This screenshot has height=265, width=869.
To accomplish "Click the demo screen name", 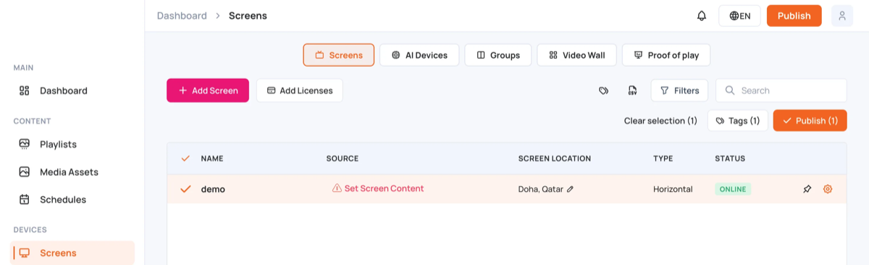I will point(213,189).
